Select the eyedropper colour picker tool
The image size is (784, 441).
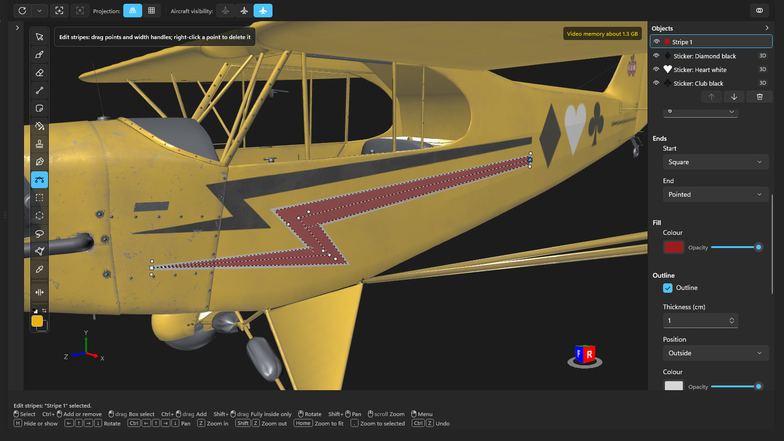click(x=40, y=269)
